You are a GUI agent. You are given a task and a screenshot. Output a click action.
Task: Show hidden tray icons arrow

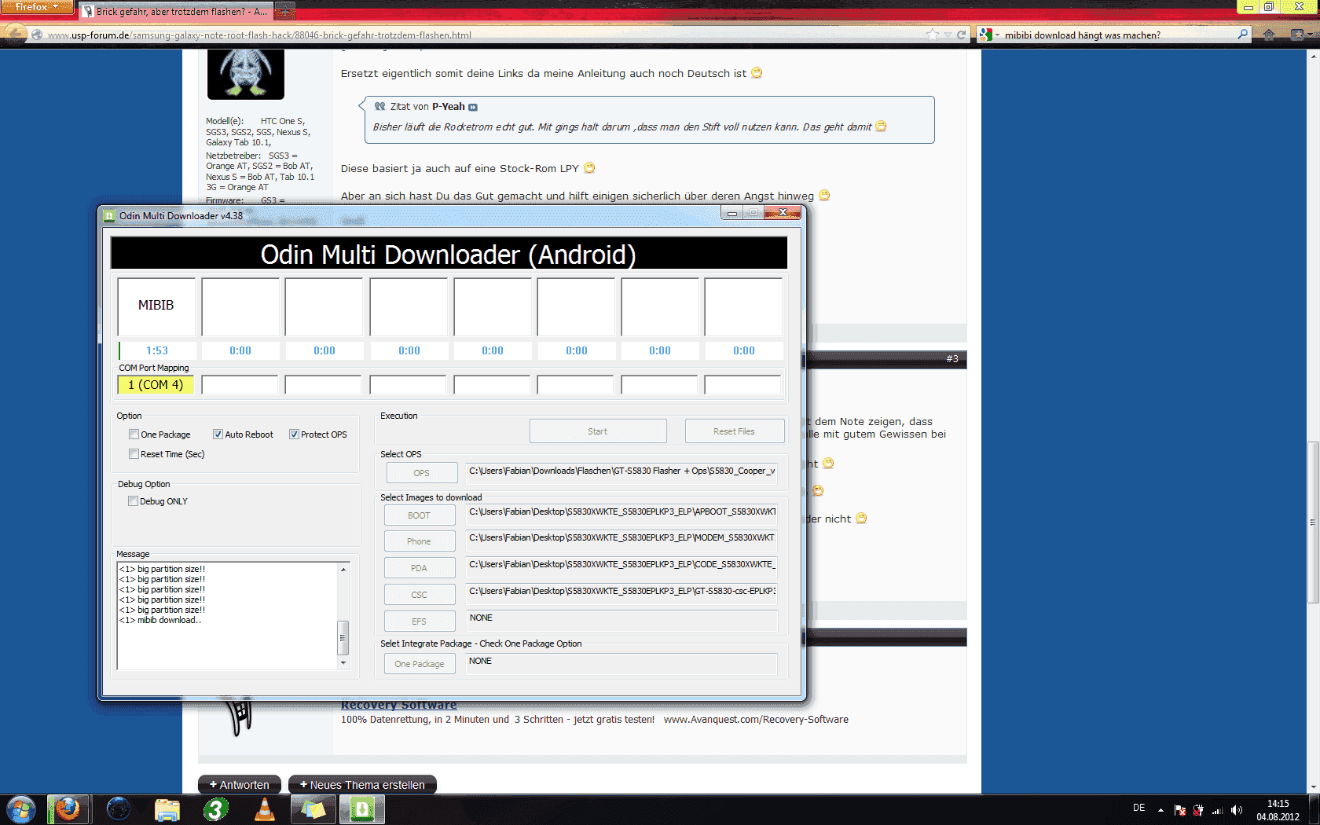click(x=1160, y=810)
